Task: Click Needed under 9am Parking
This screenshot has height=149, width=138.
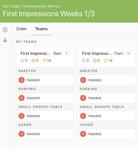Action: [x=33, y=98]
